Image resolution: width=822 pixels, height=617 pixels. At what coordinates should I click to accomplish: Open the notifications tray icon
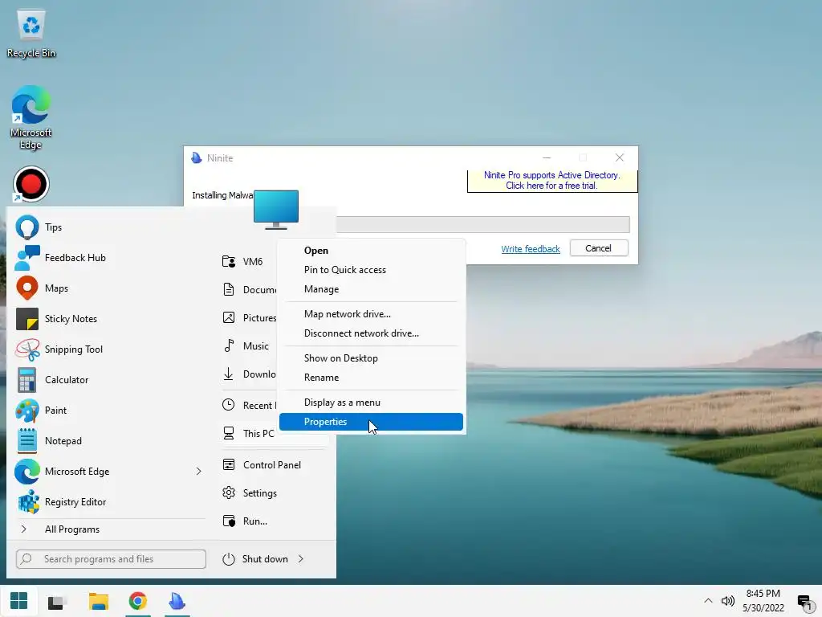click(x=804, y=601)
